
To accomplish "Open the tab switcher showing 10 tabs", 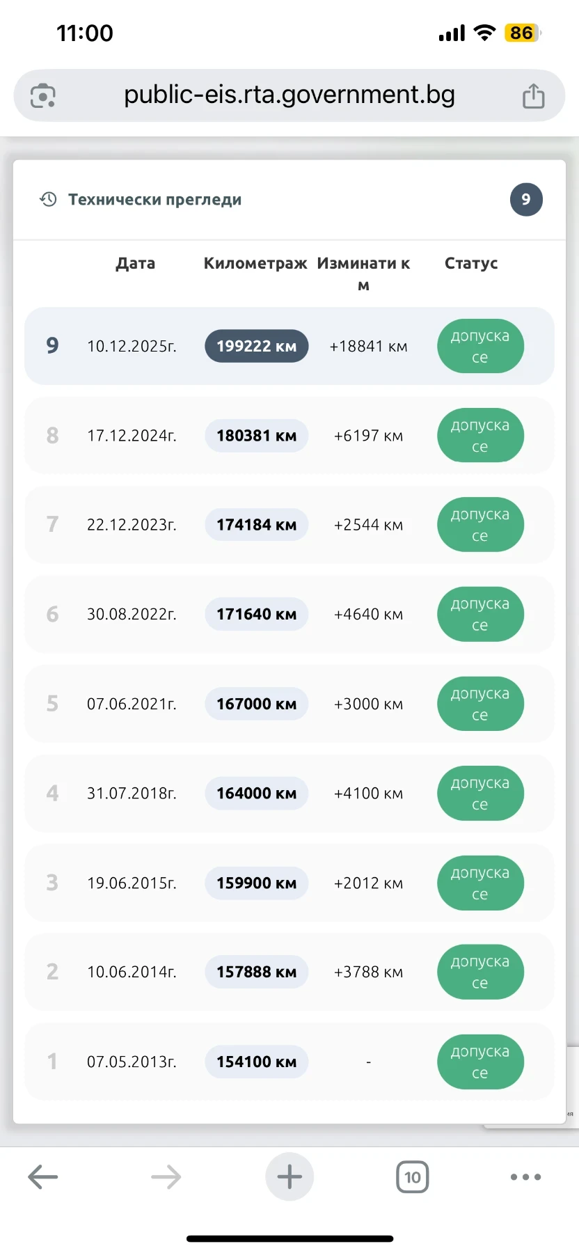I will (x=413, y=1177).
